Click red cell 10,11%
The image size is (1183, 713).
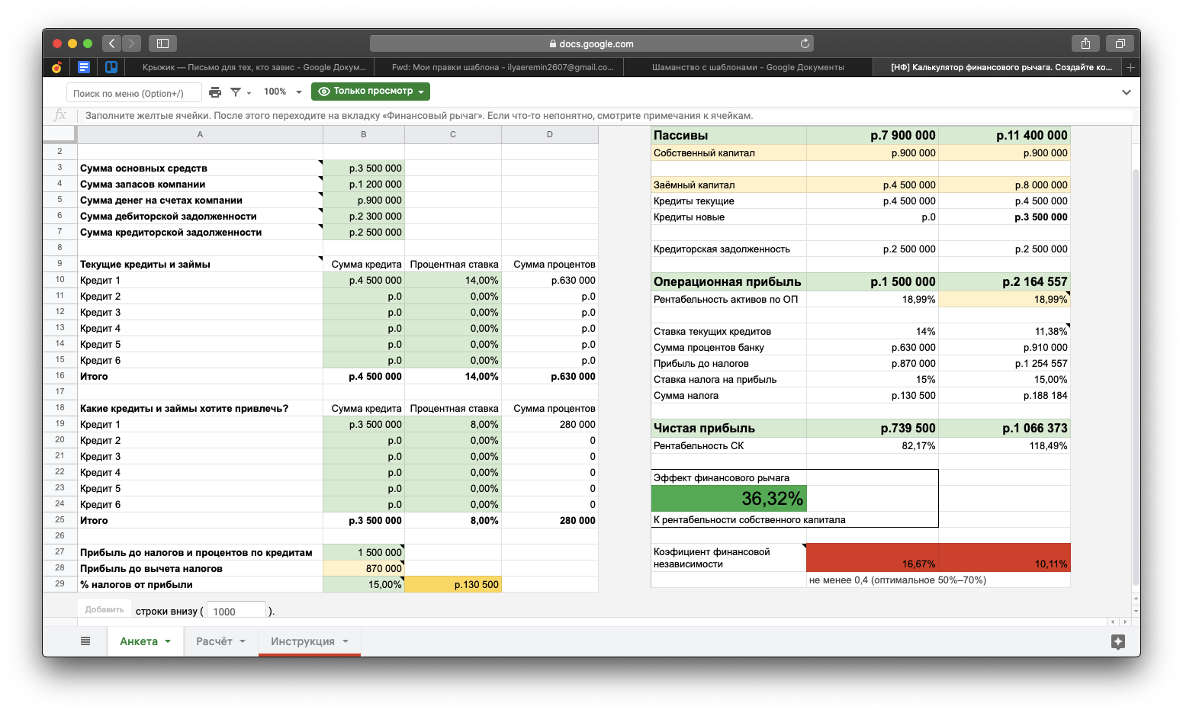1005,557
